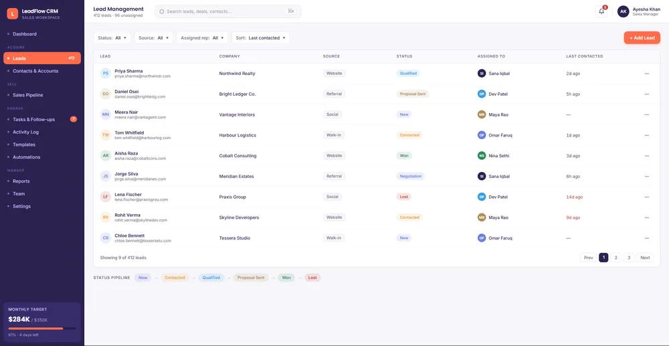Click the New chip in status pipeline
This screenshot has height=346, width=669.
click(x=142, y=278)
